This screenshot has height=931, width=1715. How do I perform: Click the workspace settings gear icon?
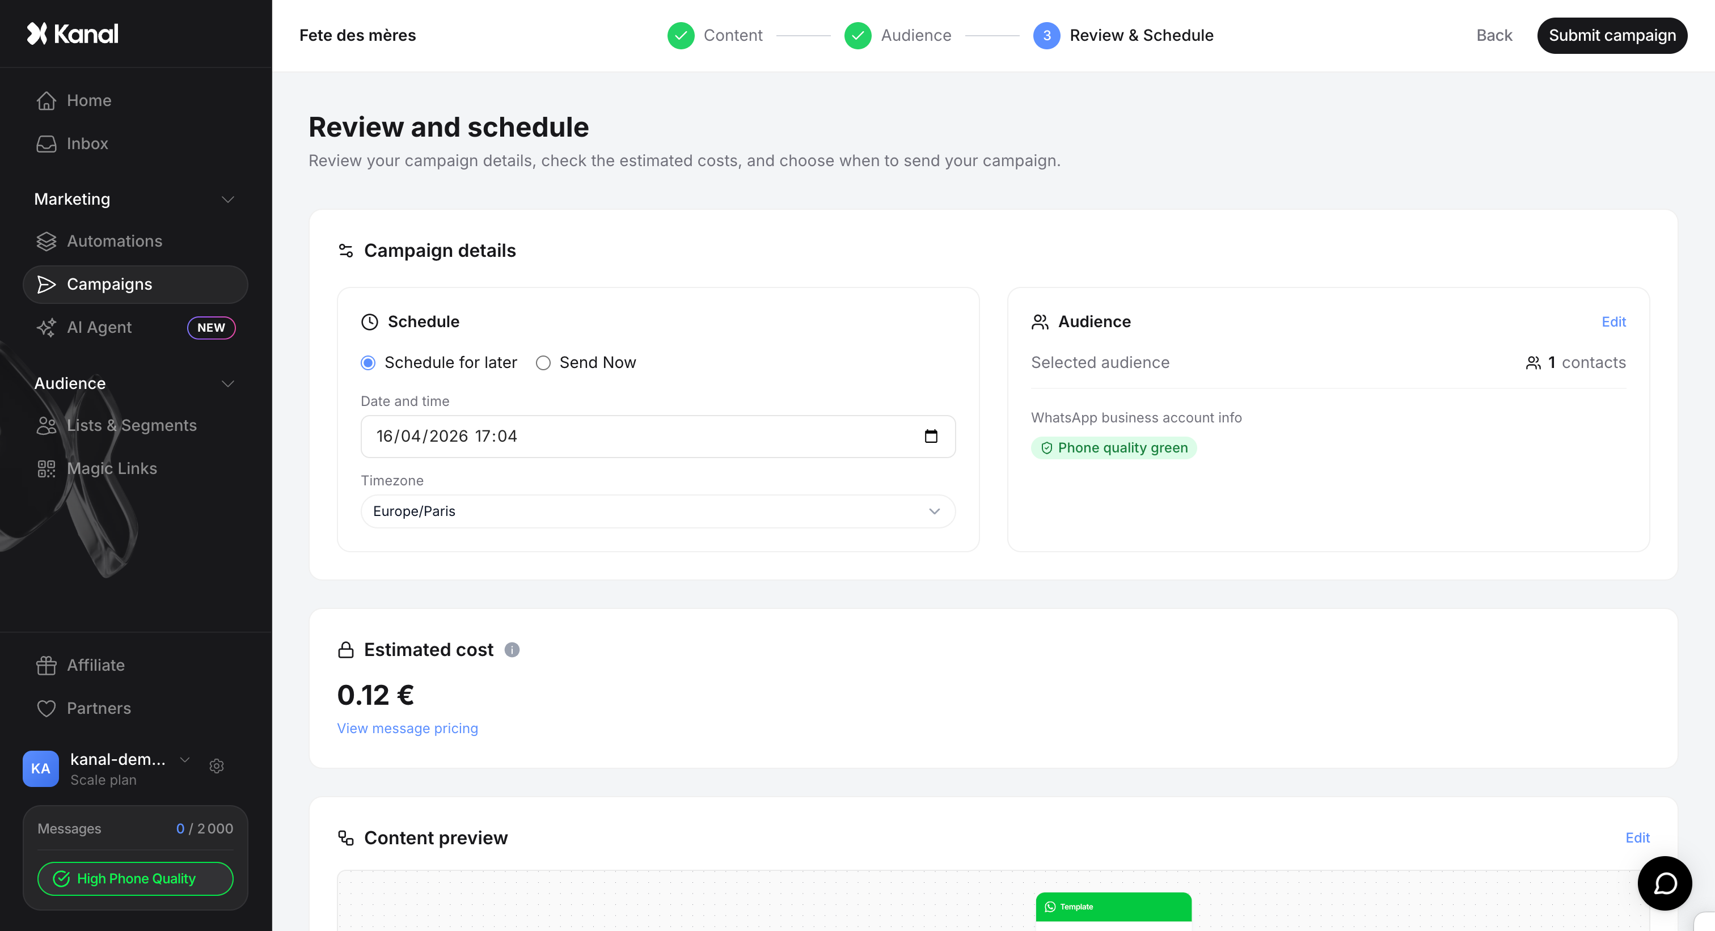[x=217, y=766]
